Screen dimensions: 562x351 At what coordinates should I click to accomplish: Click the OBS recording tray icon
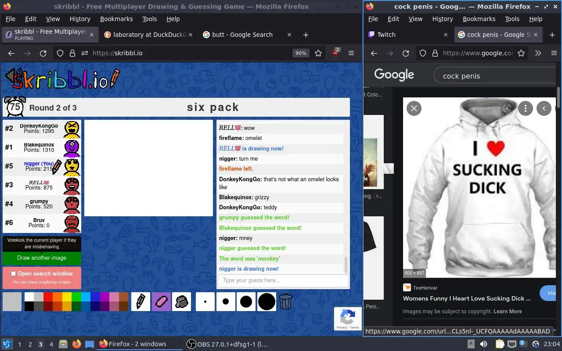(536, 344)
